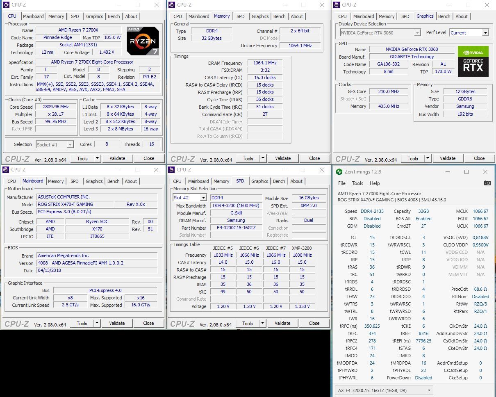Viewport: 496px width, 397px height.
Task: Open the File menu in ZenTimings
Action: (x=342, y=183)
